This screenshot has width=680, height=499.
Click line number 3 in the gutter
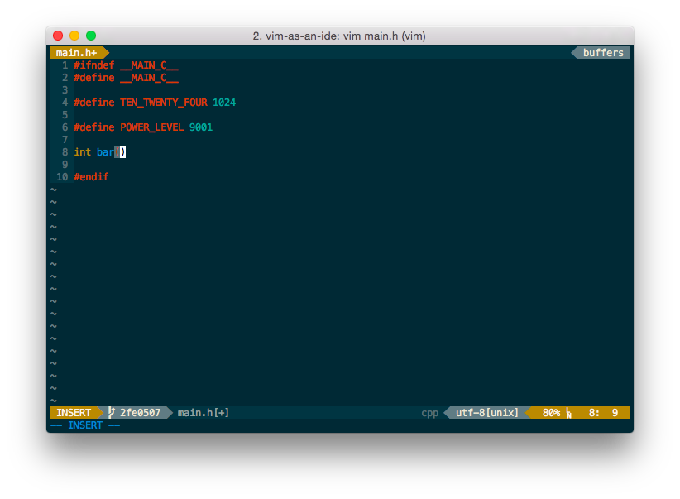pyautogui.click(x=65, y=90)
